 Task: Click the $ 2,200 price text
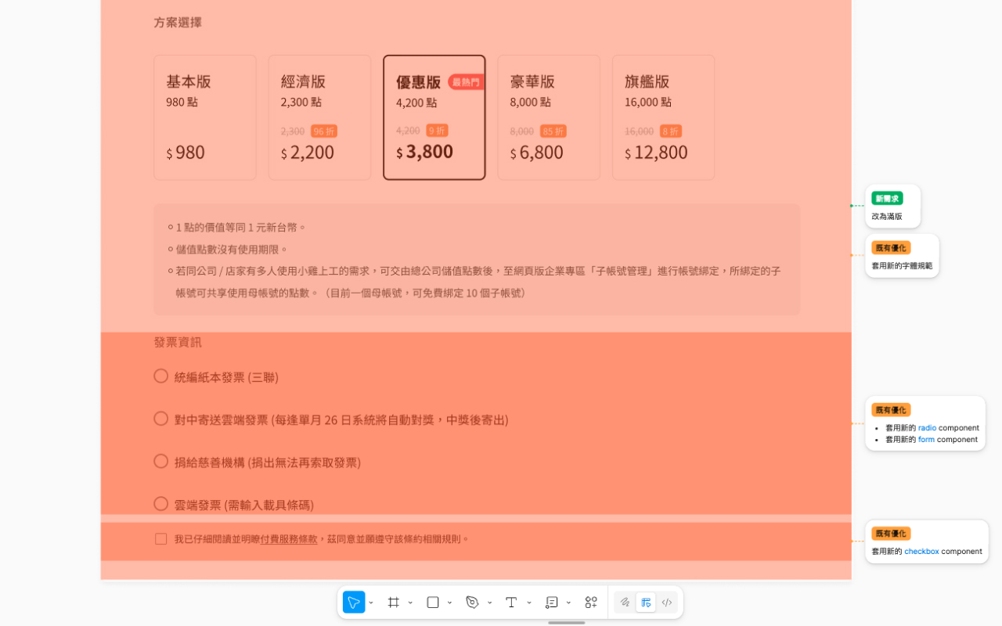pos(307,153)
